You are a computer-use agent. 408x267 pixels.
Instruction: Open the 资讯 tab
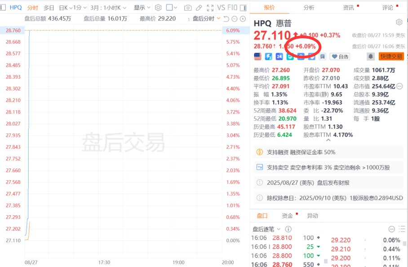(348, 8)
